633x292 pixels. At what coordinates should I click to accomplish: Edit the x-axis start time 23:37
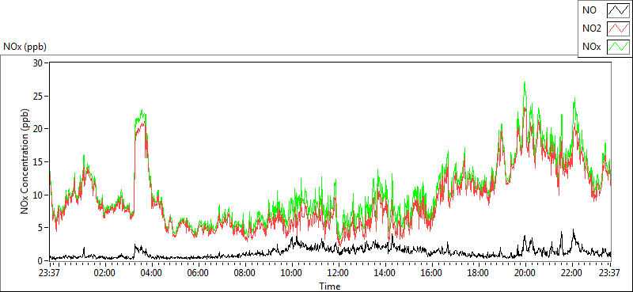50,273
